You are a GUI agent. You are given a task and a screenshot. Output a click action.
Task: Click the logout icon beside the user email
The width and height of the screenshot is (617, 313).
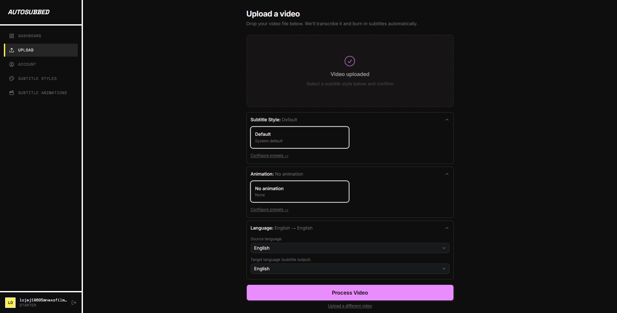74,303
